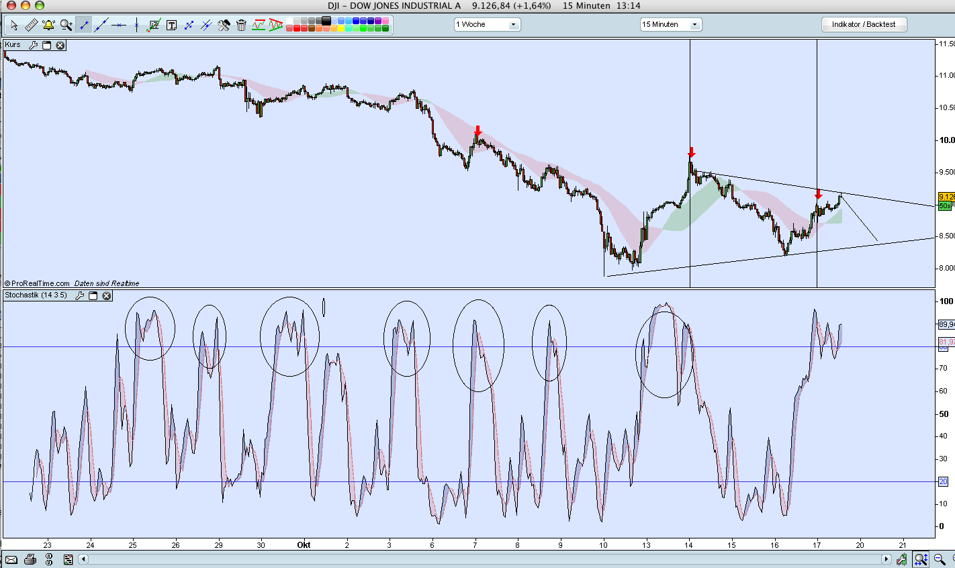
Task: Select the ruler measurement tool
Action: (x=32, y=25)
